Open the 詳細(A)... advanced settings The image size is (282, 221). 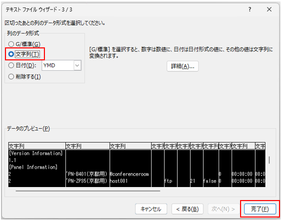click(x=183, y=66)
